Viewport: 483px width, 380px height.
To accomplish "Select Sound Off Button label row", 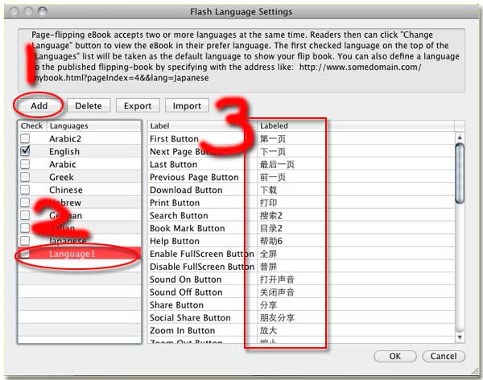I will click(301, 292).
